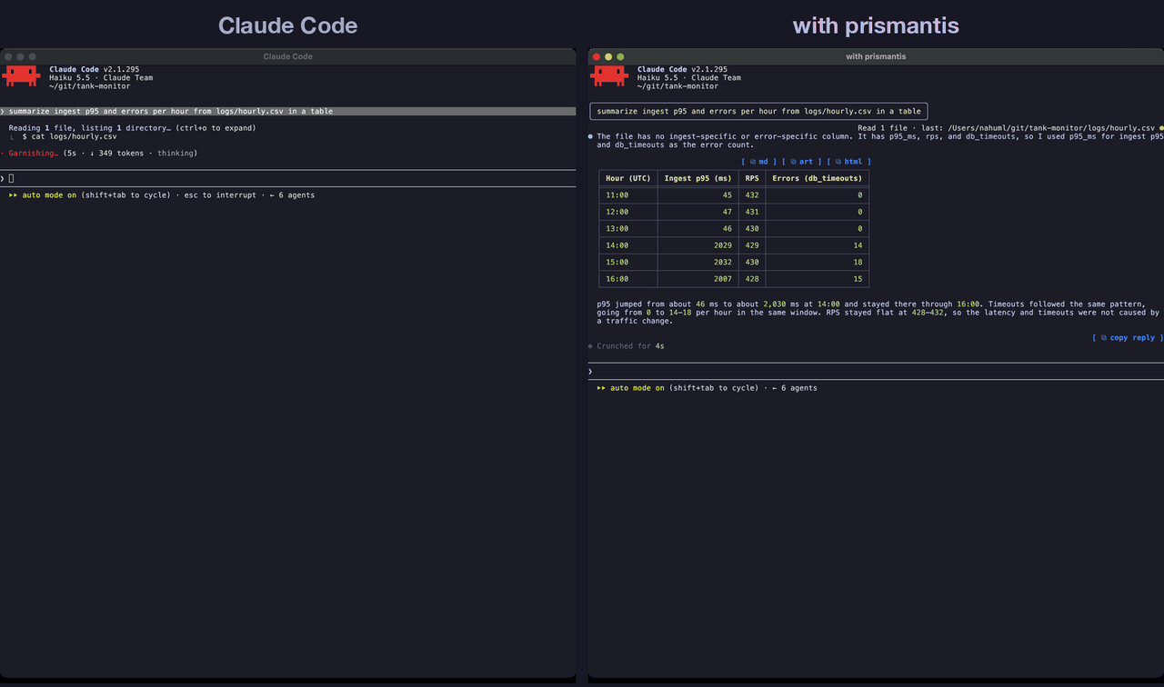Click the 'Errors (db_timeouts)' table header
This screenshot has height=687, width=1164.
click(817, 178)
